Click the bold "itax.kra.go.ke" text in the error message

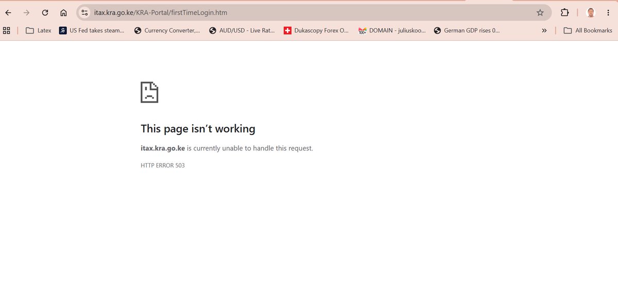click(163, 148)
